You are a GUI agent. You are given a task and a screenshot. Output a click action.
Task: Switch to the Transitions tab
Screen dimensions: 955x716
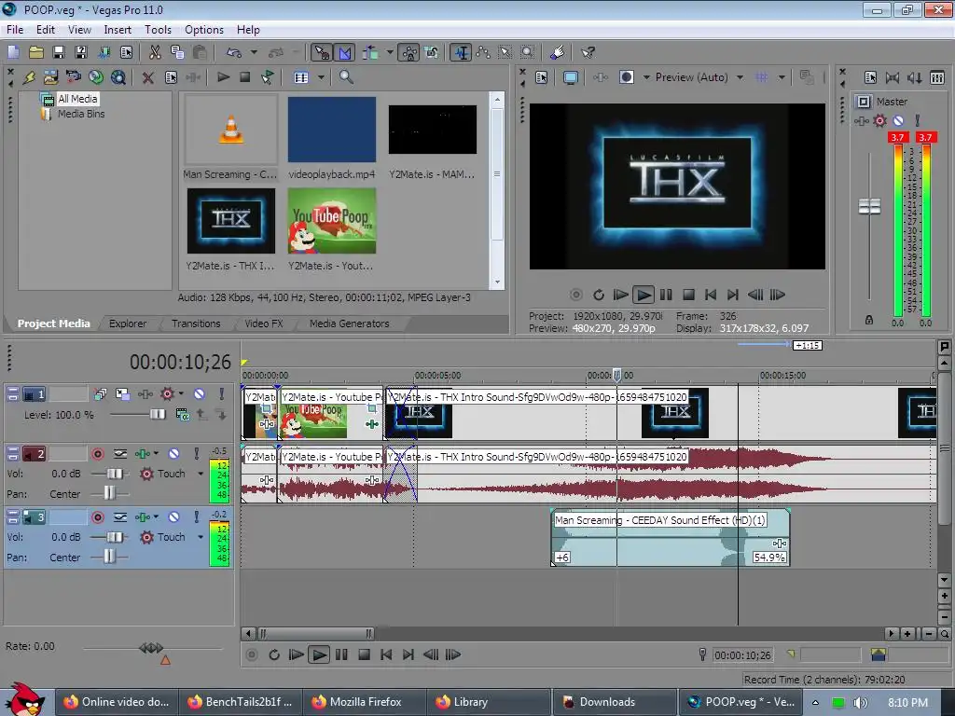pos(196,324)
